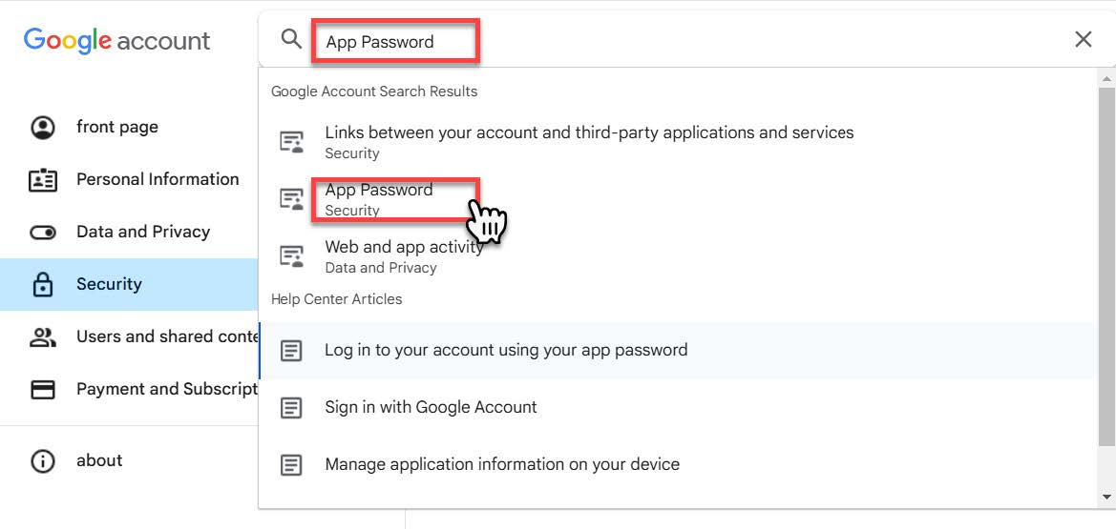Click the Google account logo
This screenshot has width=1116, height=529.
(116, 41)
